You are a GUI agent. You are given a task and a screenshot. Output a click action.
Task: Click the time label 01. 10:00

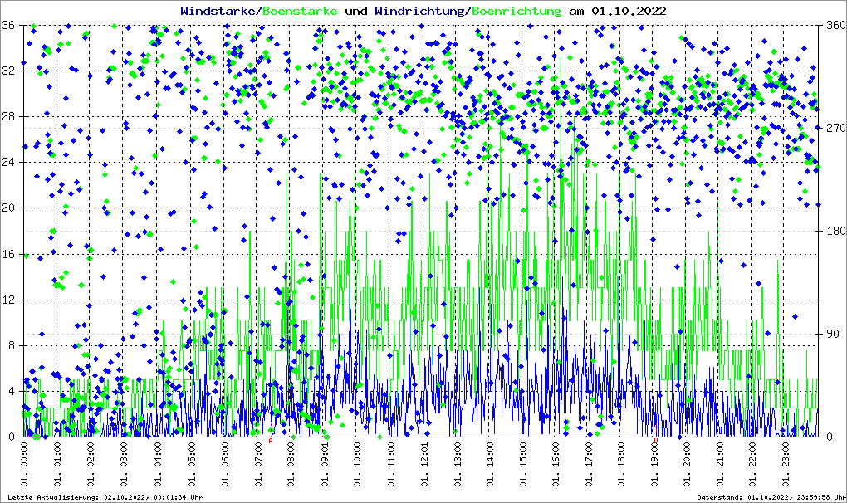coord(358,465)
